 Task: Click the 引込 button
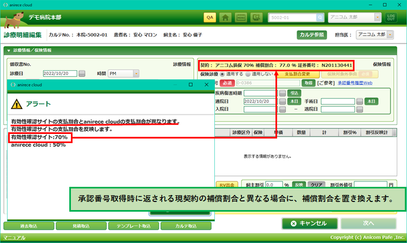coord(294,93)
